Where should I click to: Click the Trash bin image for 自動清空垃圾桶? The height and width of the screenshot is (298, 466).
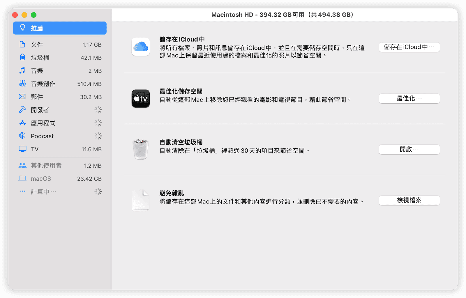coord(141,149)
